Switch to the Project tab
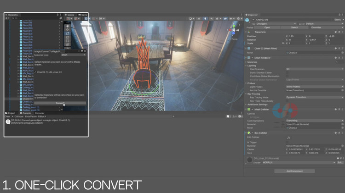The image size is (345, 193). coord(10,113)
